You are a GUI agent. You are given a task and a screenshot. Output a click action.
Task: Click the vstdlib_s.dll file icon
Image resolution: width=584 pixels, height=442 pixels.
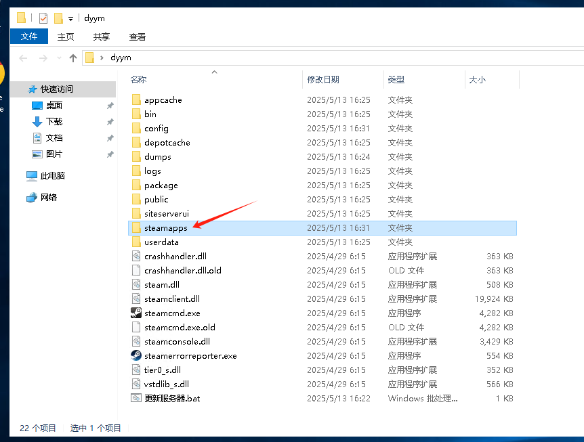point(136,384)
